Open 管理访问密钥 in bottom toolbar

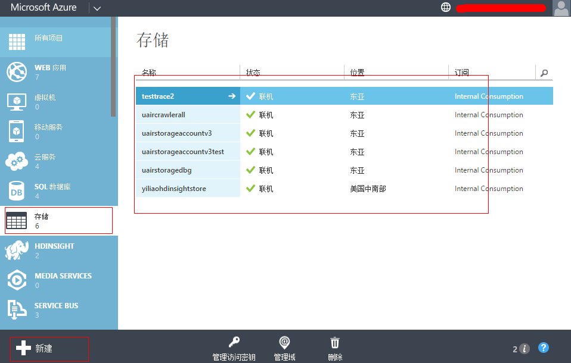[x=233, y=348]
